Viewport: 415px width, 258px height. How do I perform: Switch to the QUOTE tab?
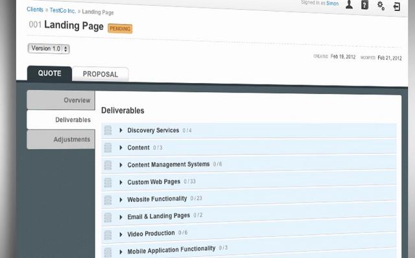[49, 73]
